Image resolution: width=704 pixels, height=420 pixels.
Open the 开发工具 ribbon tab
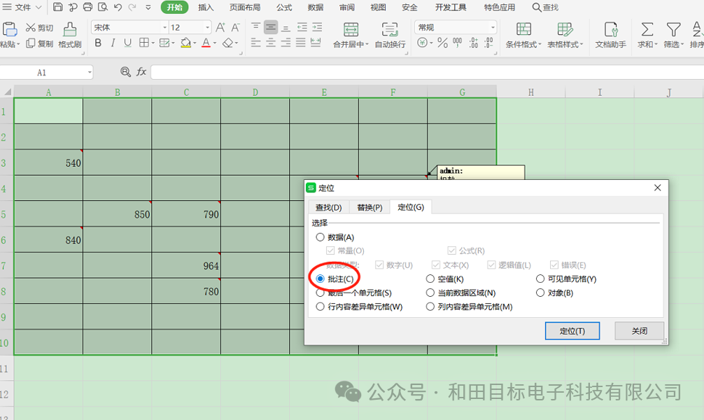pyautogui.click(x=451, y=7)
